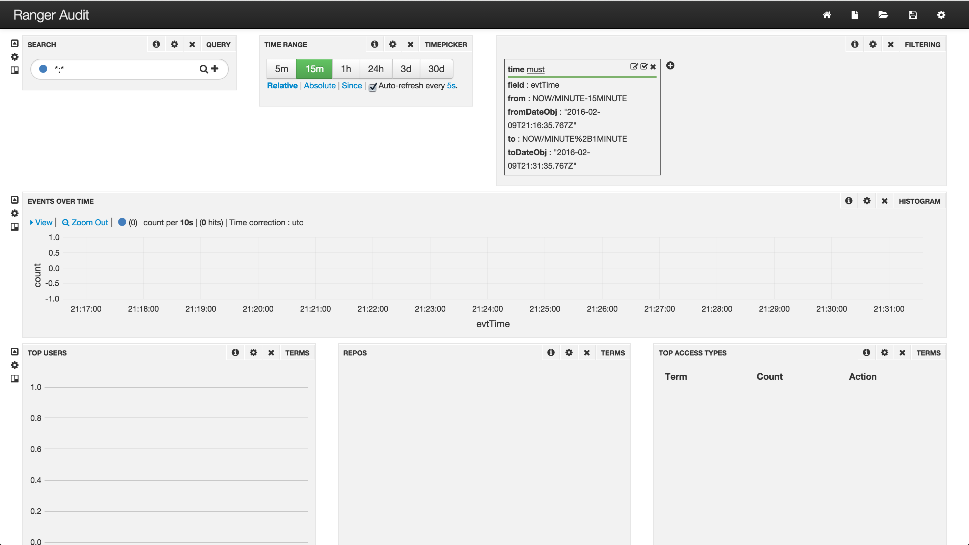Viewport: 969px width, 545px height.
Task: Remove the time must filter
Action: click(x=653, y=66)
